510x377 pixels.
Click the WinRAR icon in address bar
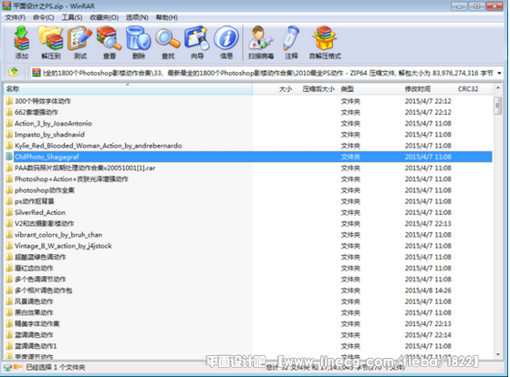click(36, 73)
